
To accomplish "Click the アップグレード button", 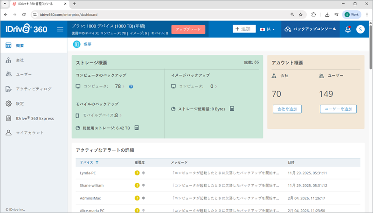I will tap(188, 29).
